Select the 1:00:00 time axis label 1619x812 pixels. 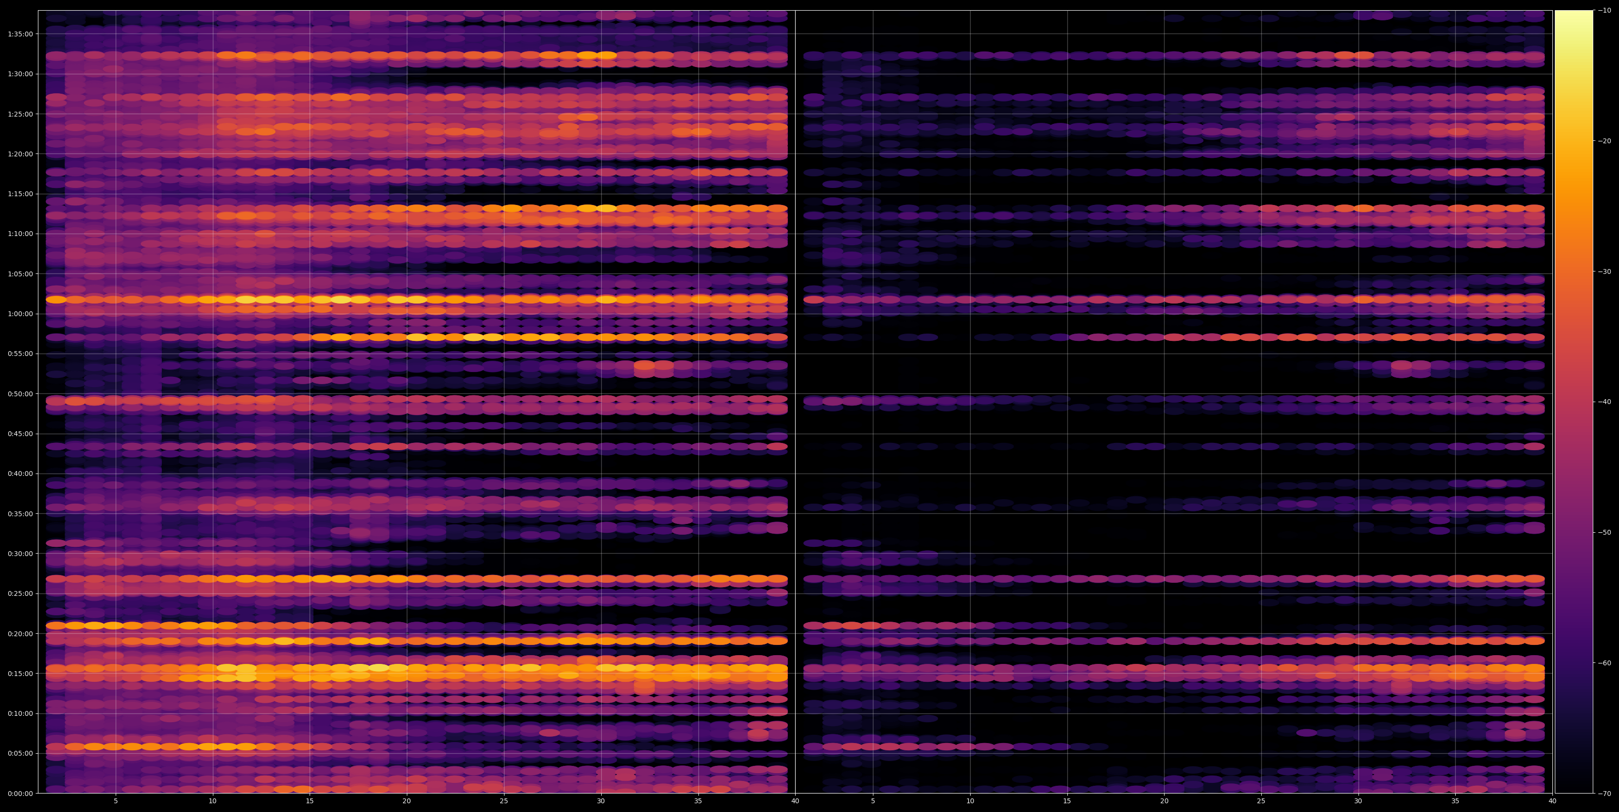pos(20,314)
